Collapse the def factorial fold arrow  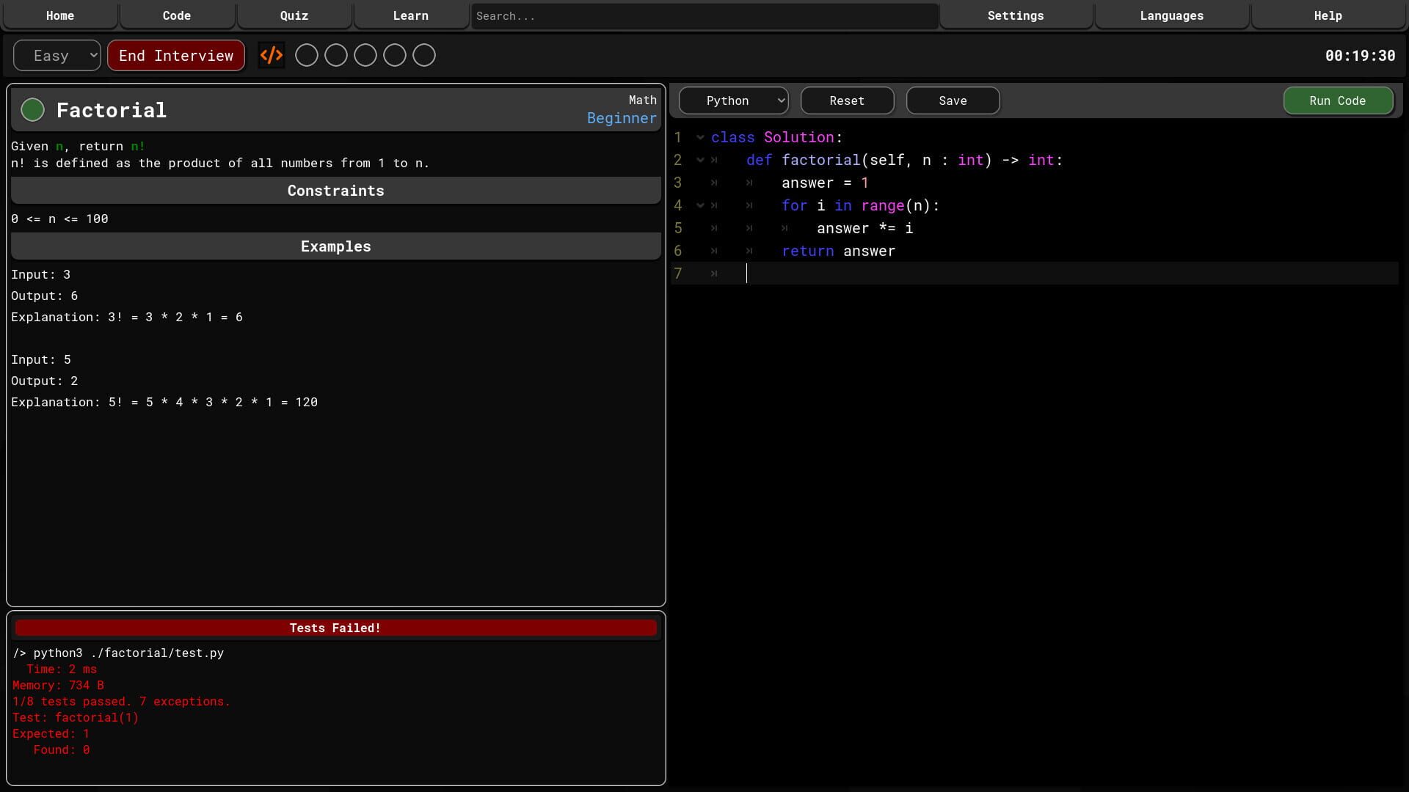(700, 161)
